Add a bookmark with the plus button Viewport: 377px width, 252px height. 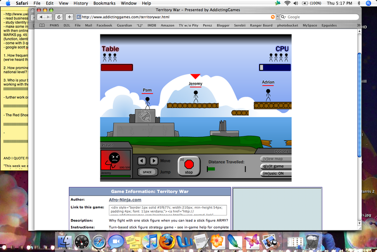[69, 17]
